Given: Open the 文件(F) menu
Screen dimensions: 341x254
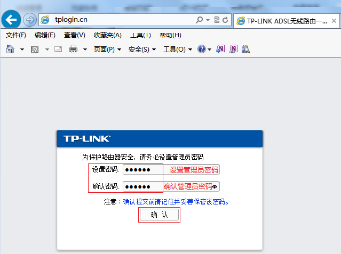Looking at the screenshot, I should pyautogui.click(x=16, y=35).
